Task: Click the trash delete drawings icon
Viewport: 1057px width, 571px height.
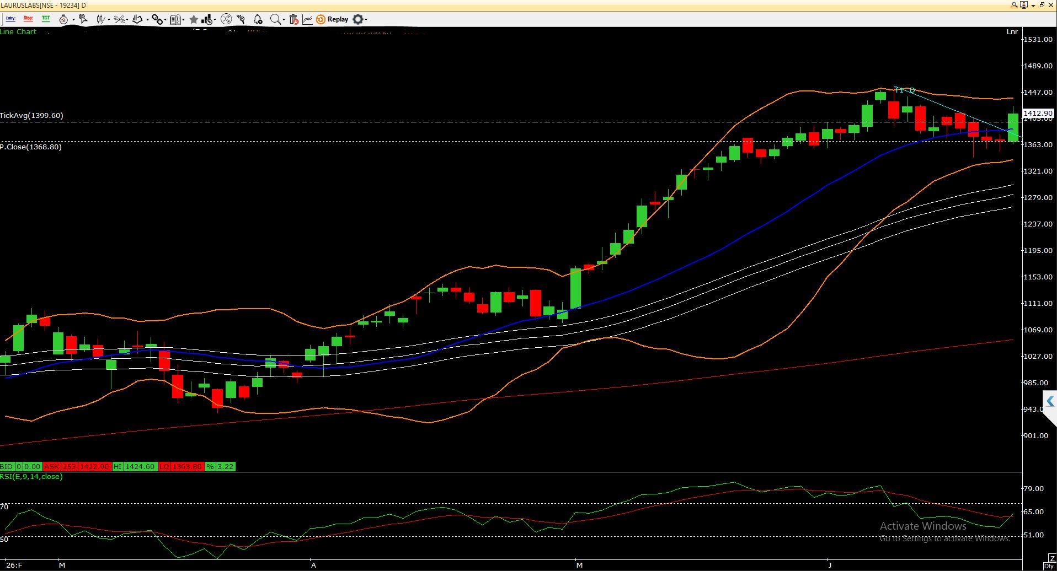Action: coord(294,19)
